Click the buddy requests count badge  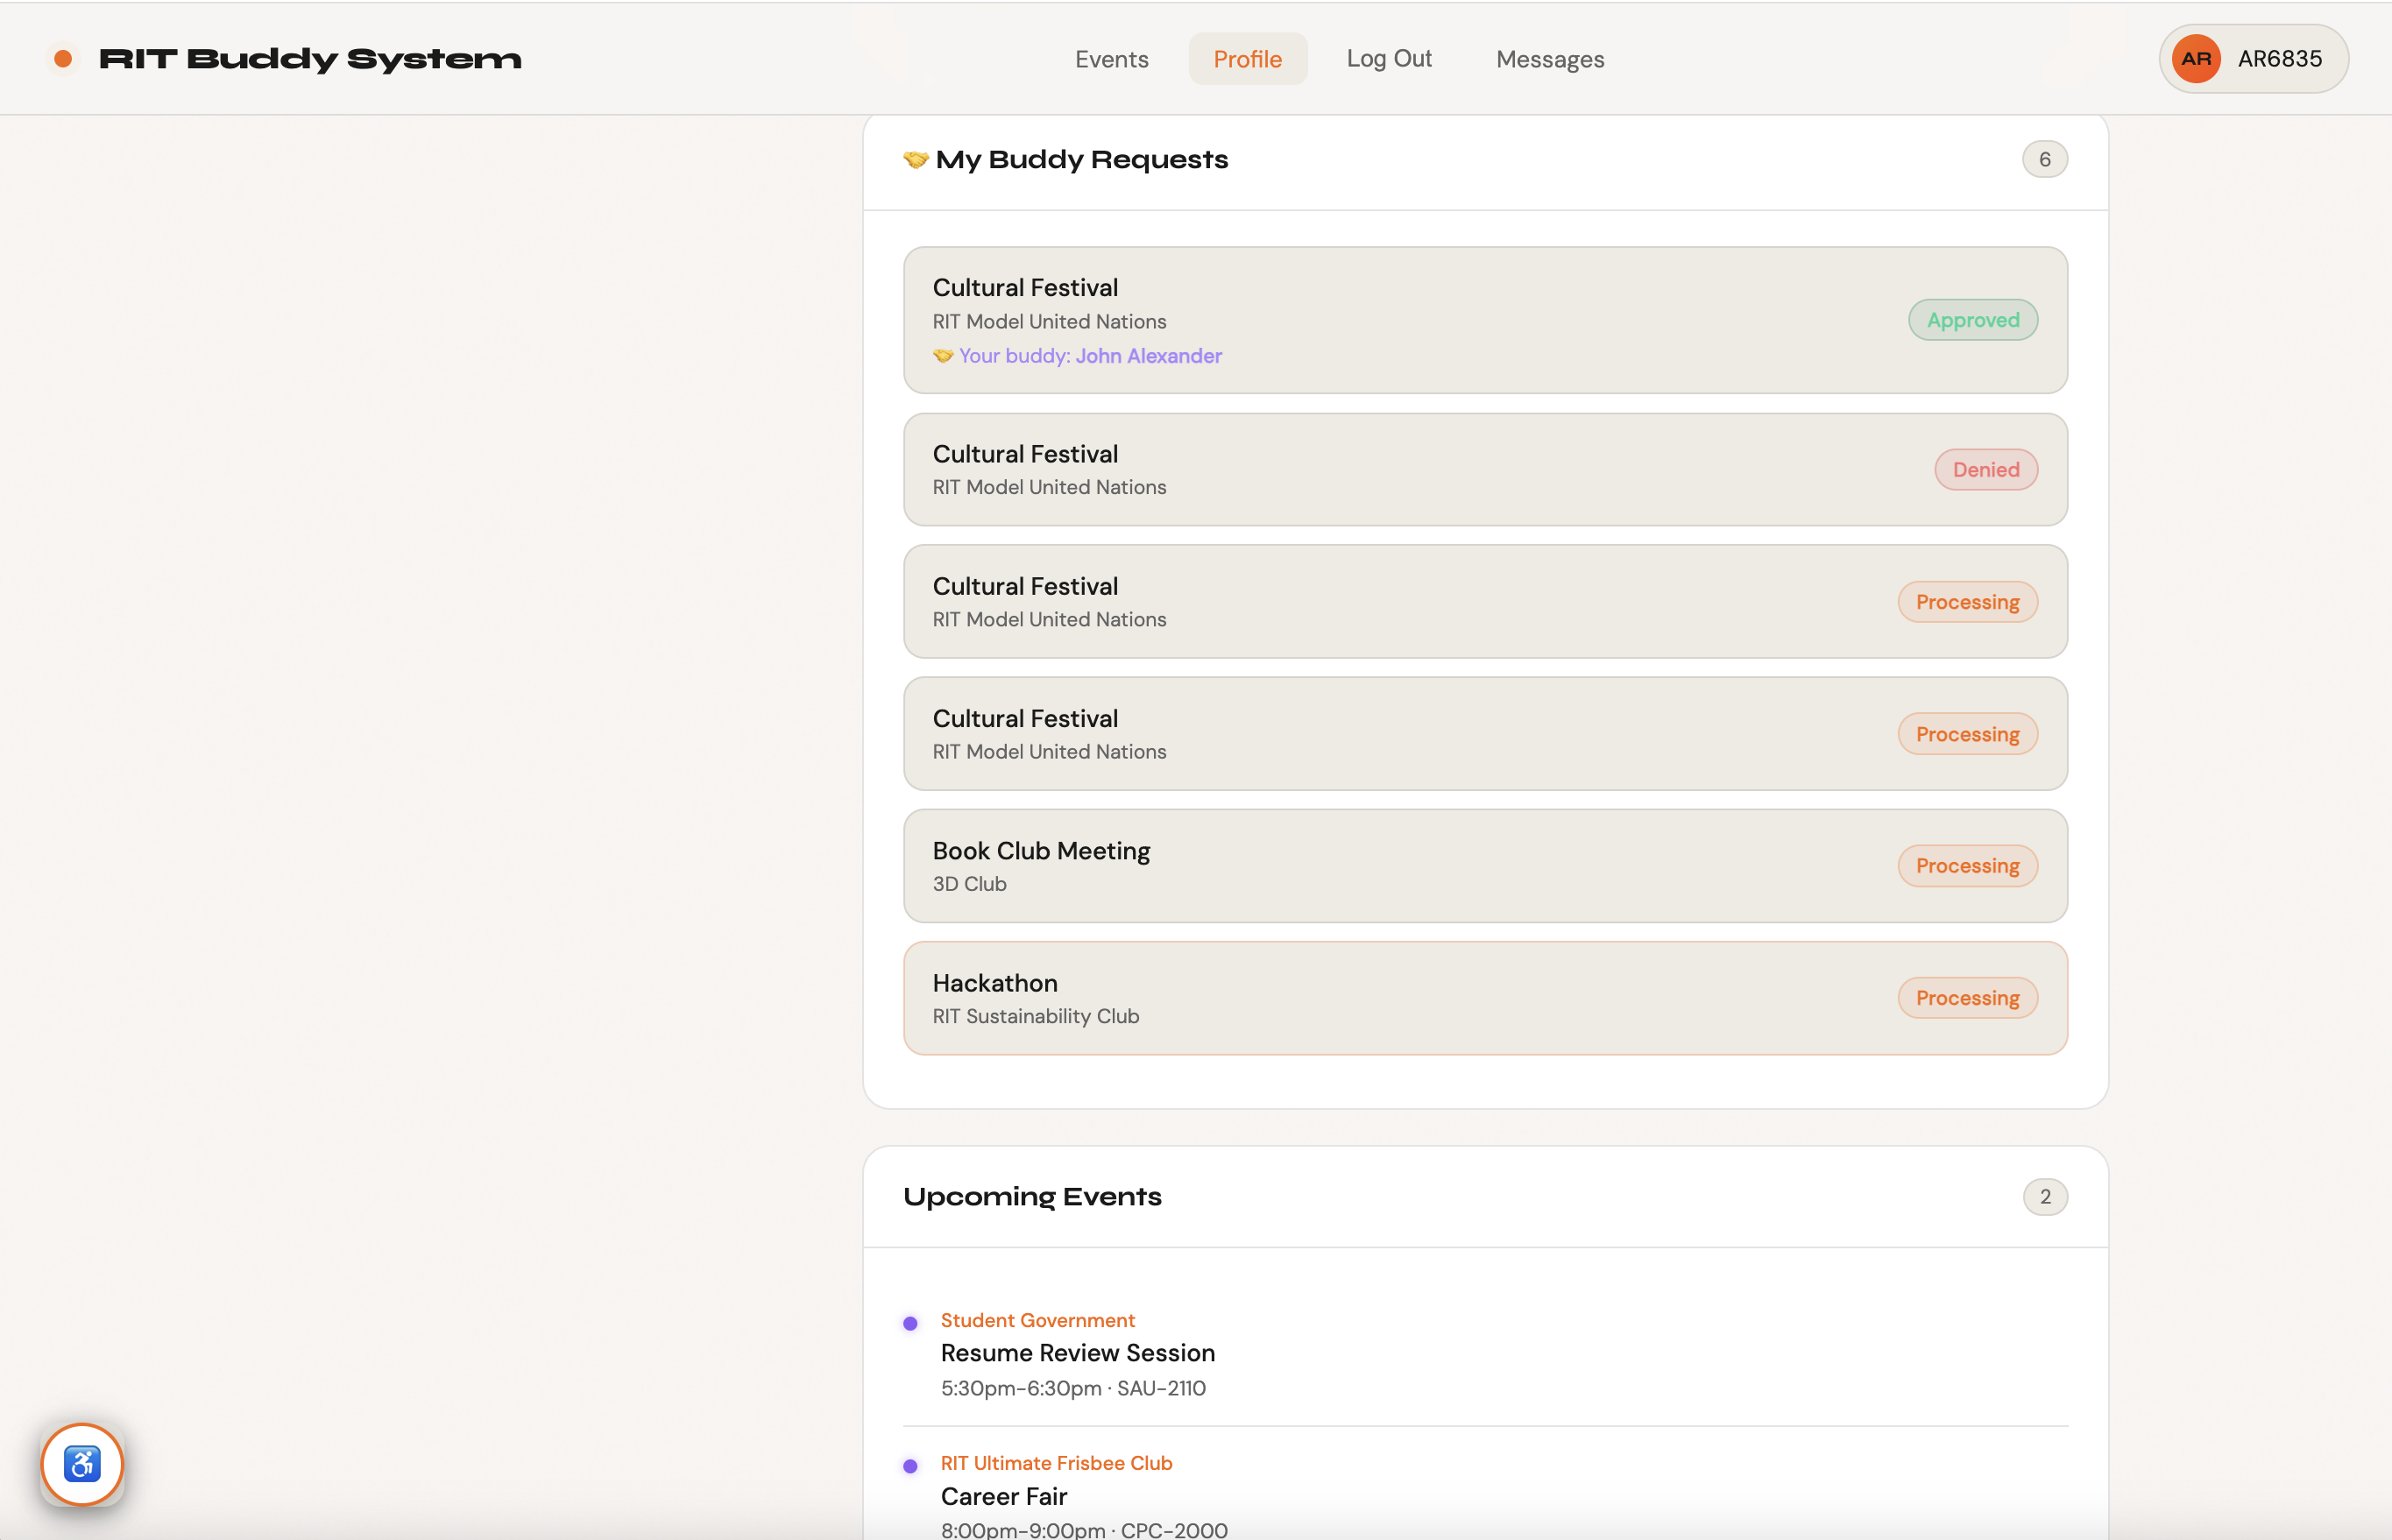pyautogui.click(x=2044, y=160)
